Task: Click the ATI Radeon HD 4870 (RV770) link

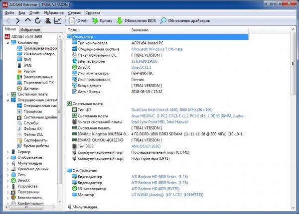Action: 154,189
